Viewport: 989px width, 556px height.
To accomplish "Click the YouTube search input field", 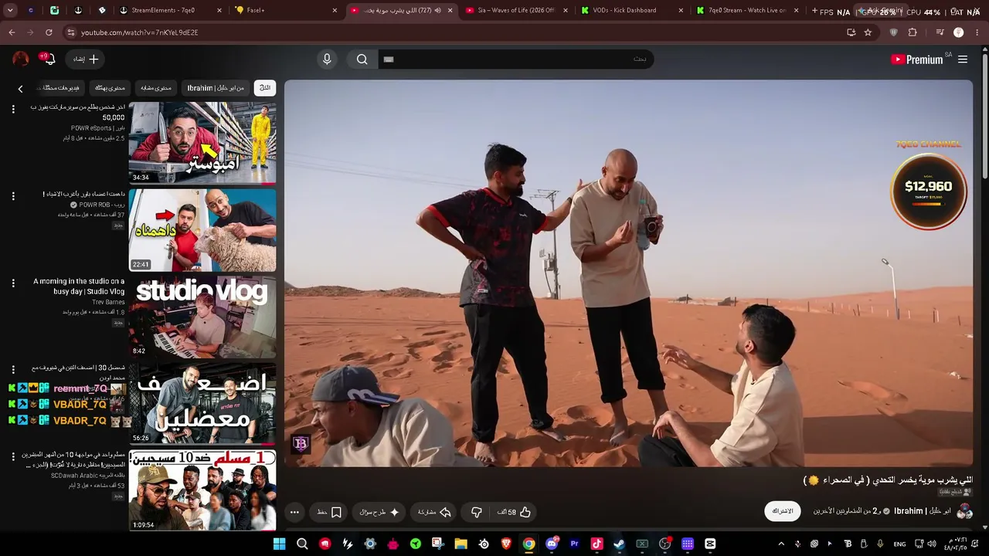I will click(x=515, y=59).
